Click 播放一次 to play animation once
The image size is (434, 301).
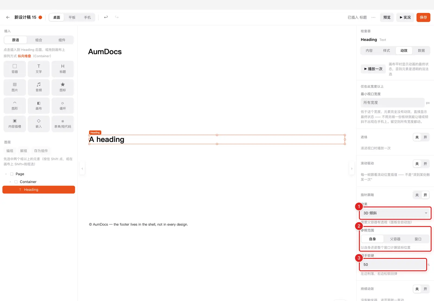click(373, 69)
